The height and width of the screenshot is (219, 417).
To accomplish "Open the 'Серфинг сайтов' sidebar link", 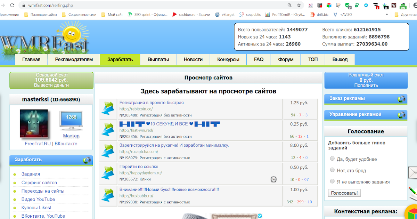I will [x=39, y=182].
